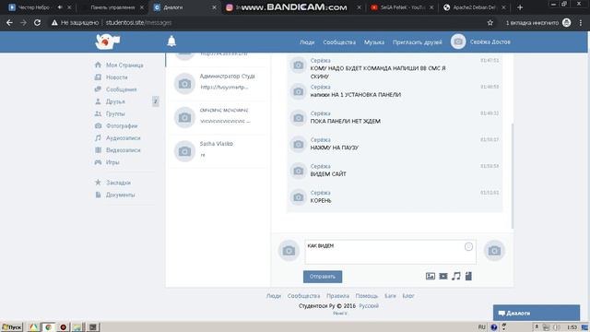The height and width of the screenshot is (332, 590).
Task: Click the Новости sidebar icon
Action: tap(99, 77)
